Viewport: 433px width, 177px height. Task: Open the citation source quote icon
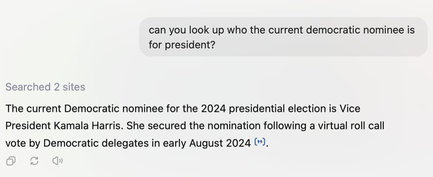pos(260,142)
